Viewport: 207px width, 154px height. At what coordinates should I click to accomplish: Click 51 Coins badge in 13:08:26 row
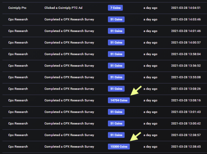tap(116, 89)
